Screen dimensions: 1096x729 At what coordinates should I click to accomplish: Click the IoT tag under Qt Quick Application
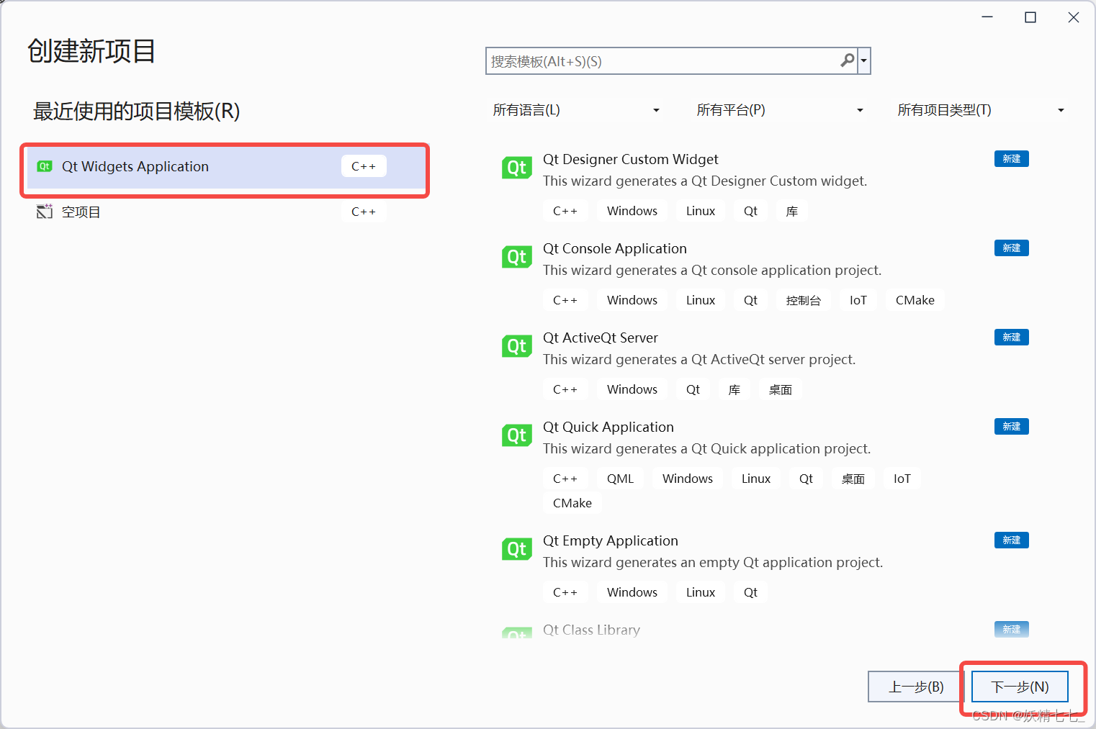coord(902,479)
